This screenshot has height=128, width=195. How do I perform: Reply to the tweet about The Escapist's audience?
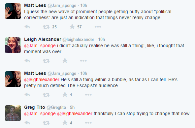[x=27, y=95]
